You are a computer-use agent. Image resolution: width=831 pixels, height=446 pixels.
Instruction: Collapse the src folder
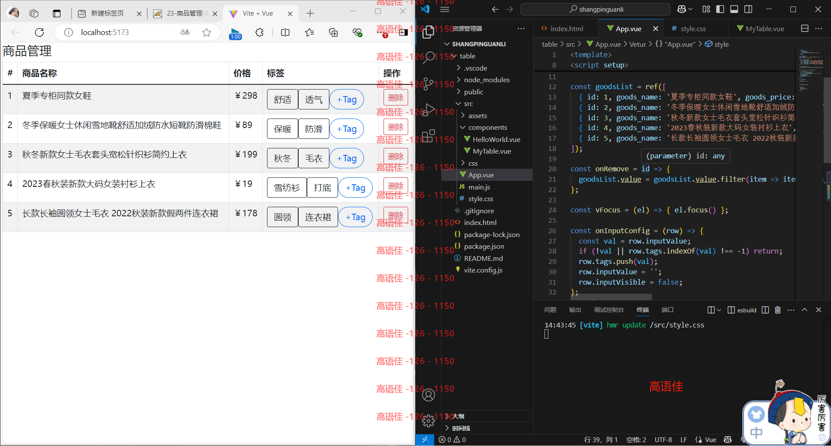pyautogui.click(x=487, y=103)
